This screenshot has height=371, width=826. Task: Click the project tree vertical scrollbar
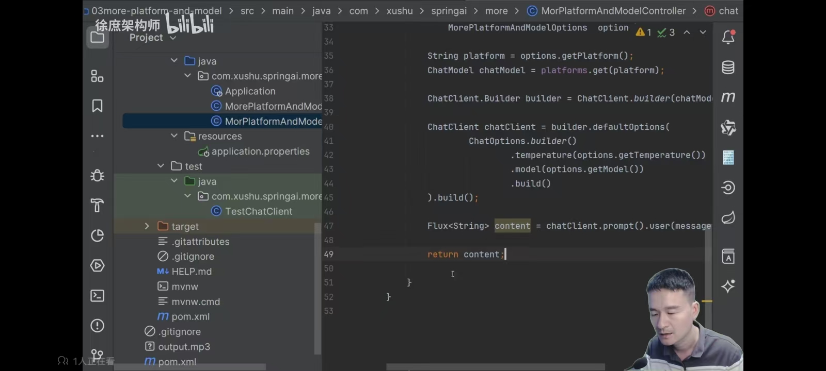click(317, 289)
